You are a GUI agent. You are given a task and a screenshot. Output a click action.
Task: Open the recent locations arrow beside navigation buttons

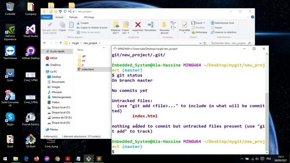point(56,43)
